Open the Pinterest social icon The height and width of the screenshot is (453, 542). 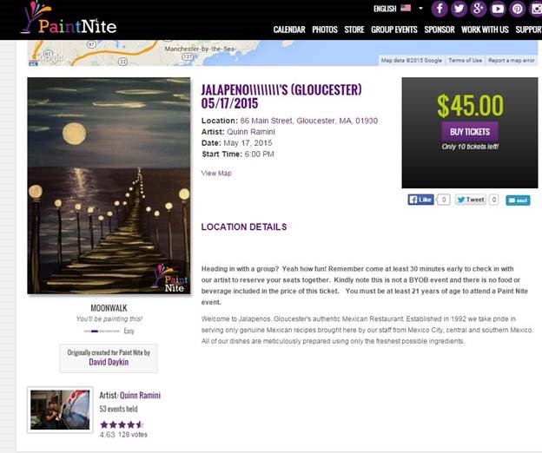518,9
